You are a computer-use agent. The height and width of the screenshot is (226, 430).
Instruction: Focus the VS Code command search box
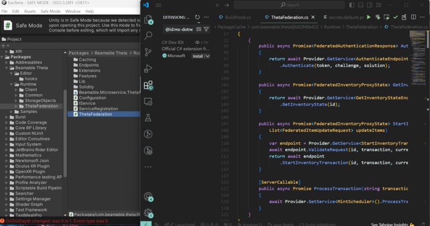pos(289,5)
